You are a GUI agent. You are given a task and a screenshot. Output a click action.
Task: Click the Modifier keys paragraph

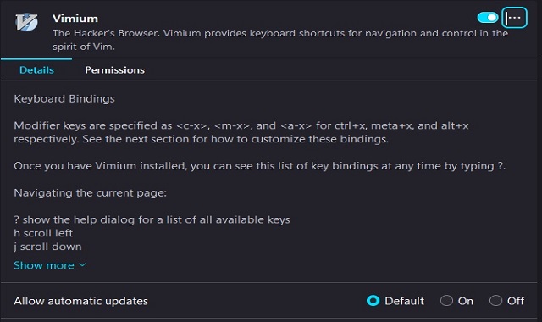point(241,132)
